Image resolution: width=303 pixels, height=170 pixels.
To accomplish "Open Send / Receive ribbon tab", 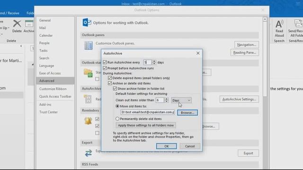I will [9, 13].
